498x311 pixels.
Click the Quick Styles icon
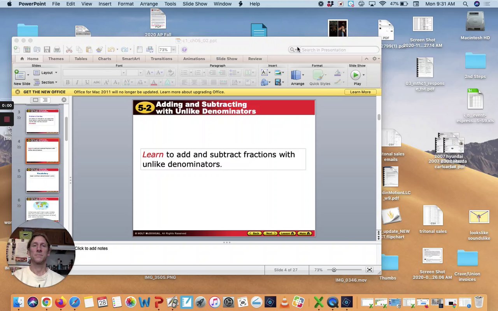(x=318, y=75)
